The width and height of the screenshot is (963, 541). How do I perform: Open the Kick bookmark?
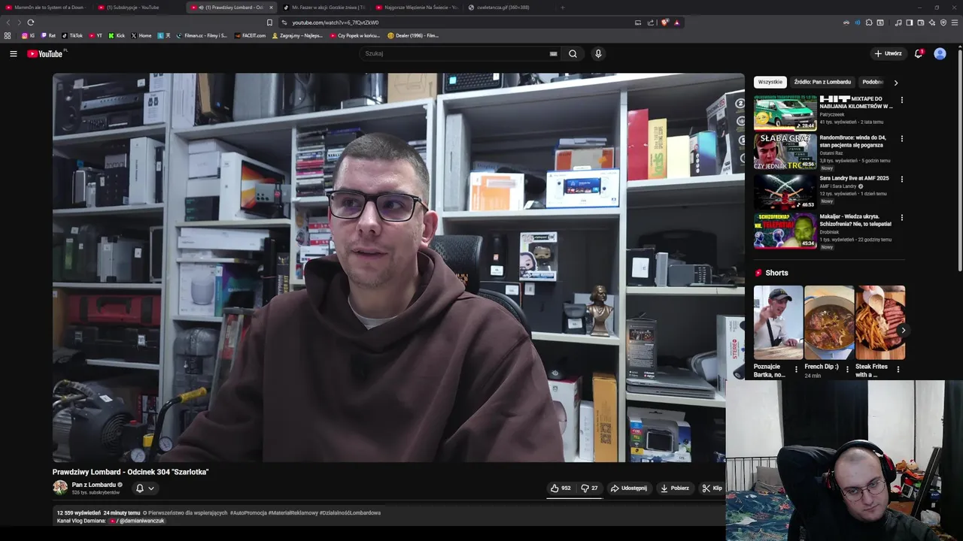(117, 35)
